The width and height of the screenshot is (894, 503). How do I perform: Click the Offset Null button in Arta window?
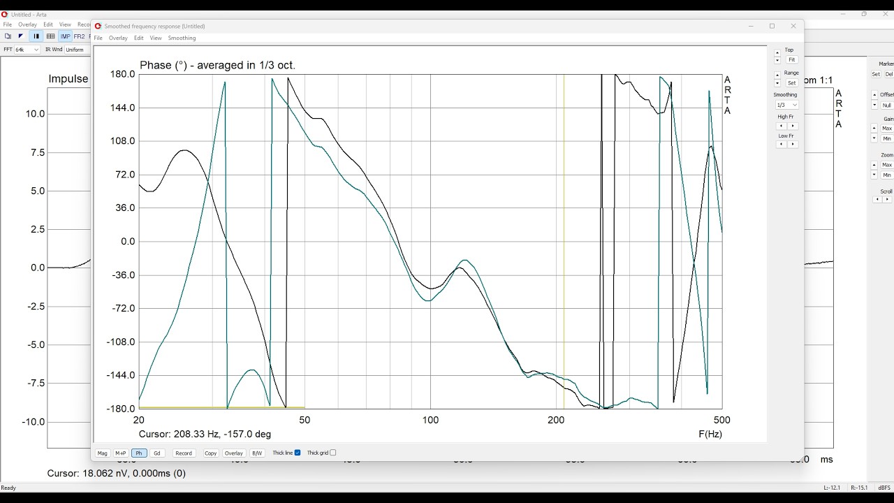click(x=887, y=105)
